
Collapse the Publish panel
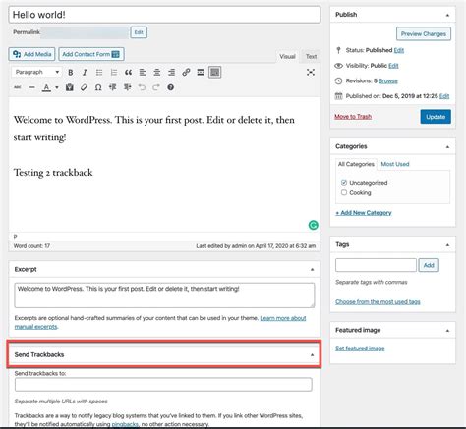click(x=447, y=15)
